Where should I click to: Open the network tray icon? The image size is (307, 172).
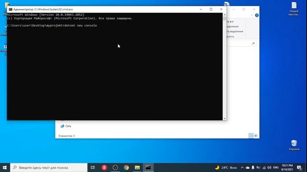pos(264,168)
